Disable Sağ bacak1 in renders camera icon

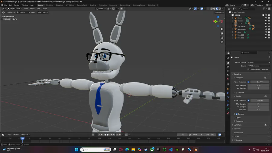269,26
